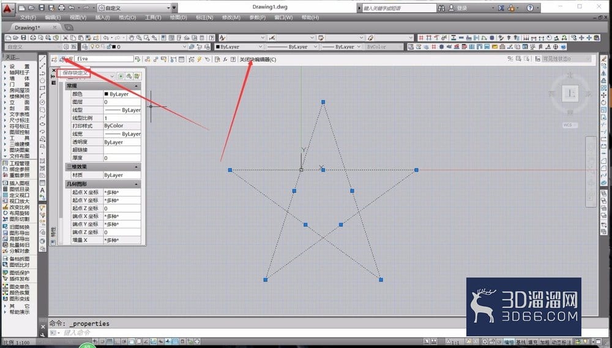The width and height of the screenshot is (612, 348).
Task: Click the binoculars search icon in title bar
Action: (x=441, y=8)
